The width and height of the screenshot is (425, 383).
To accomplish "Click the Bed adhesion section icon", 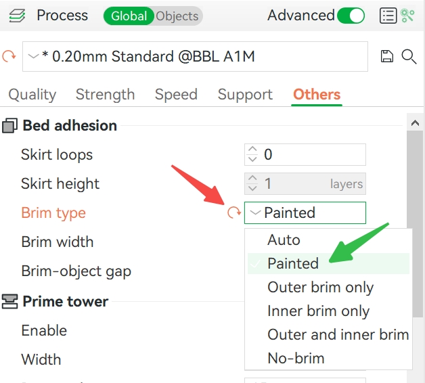I will (x=9, y=126).
